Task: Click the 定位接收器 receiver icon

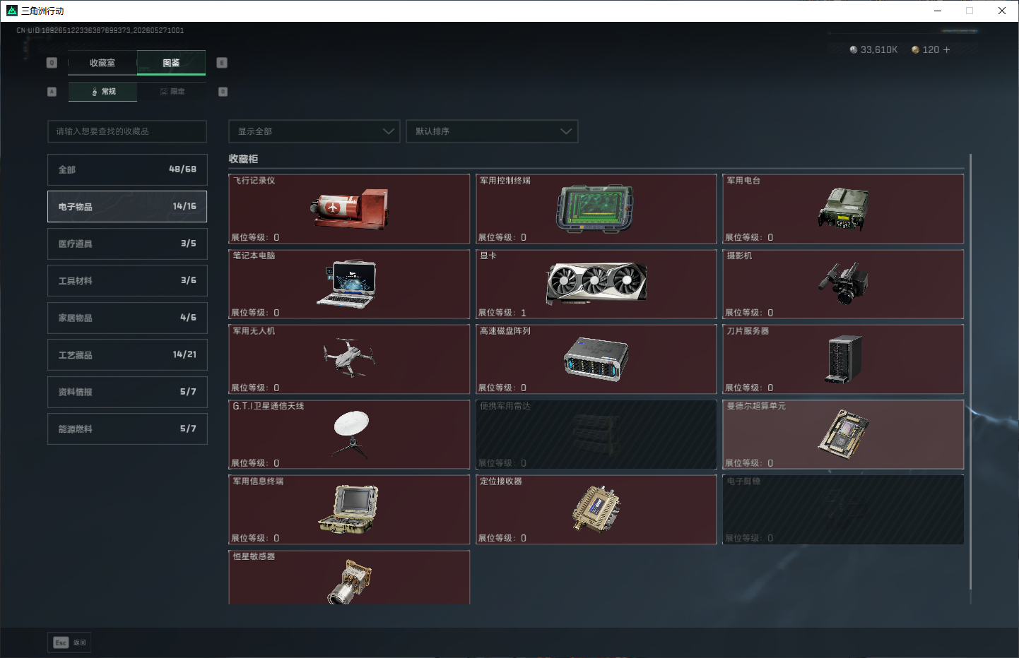Action: pos(596,509)
